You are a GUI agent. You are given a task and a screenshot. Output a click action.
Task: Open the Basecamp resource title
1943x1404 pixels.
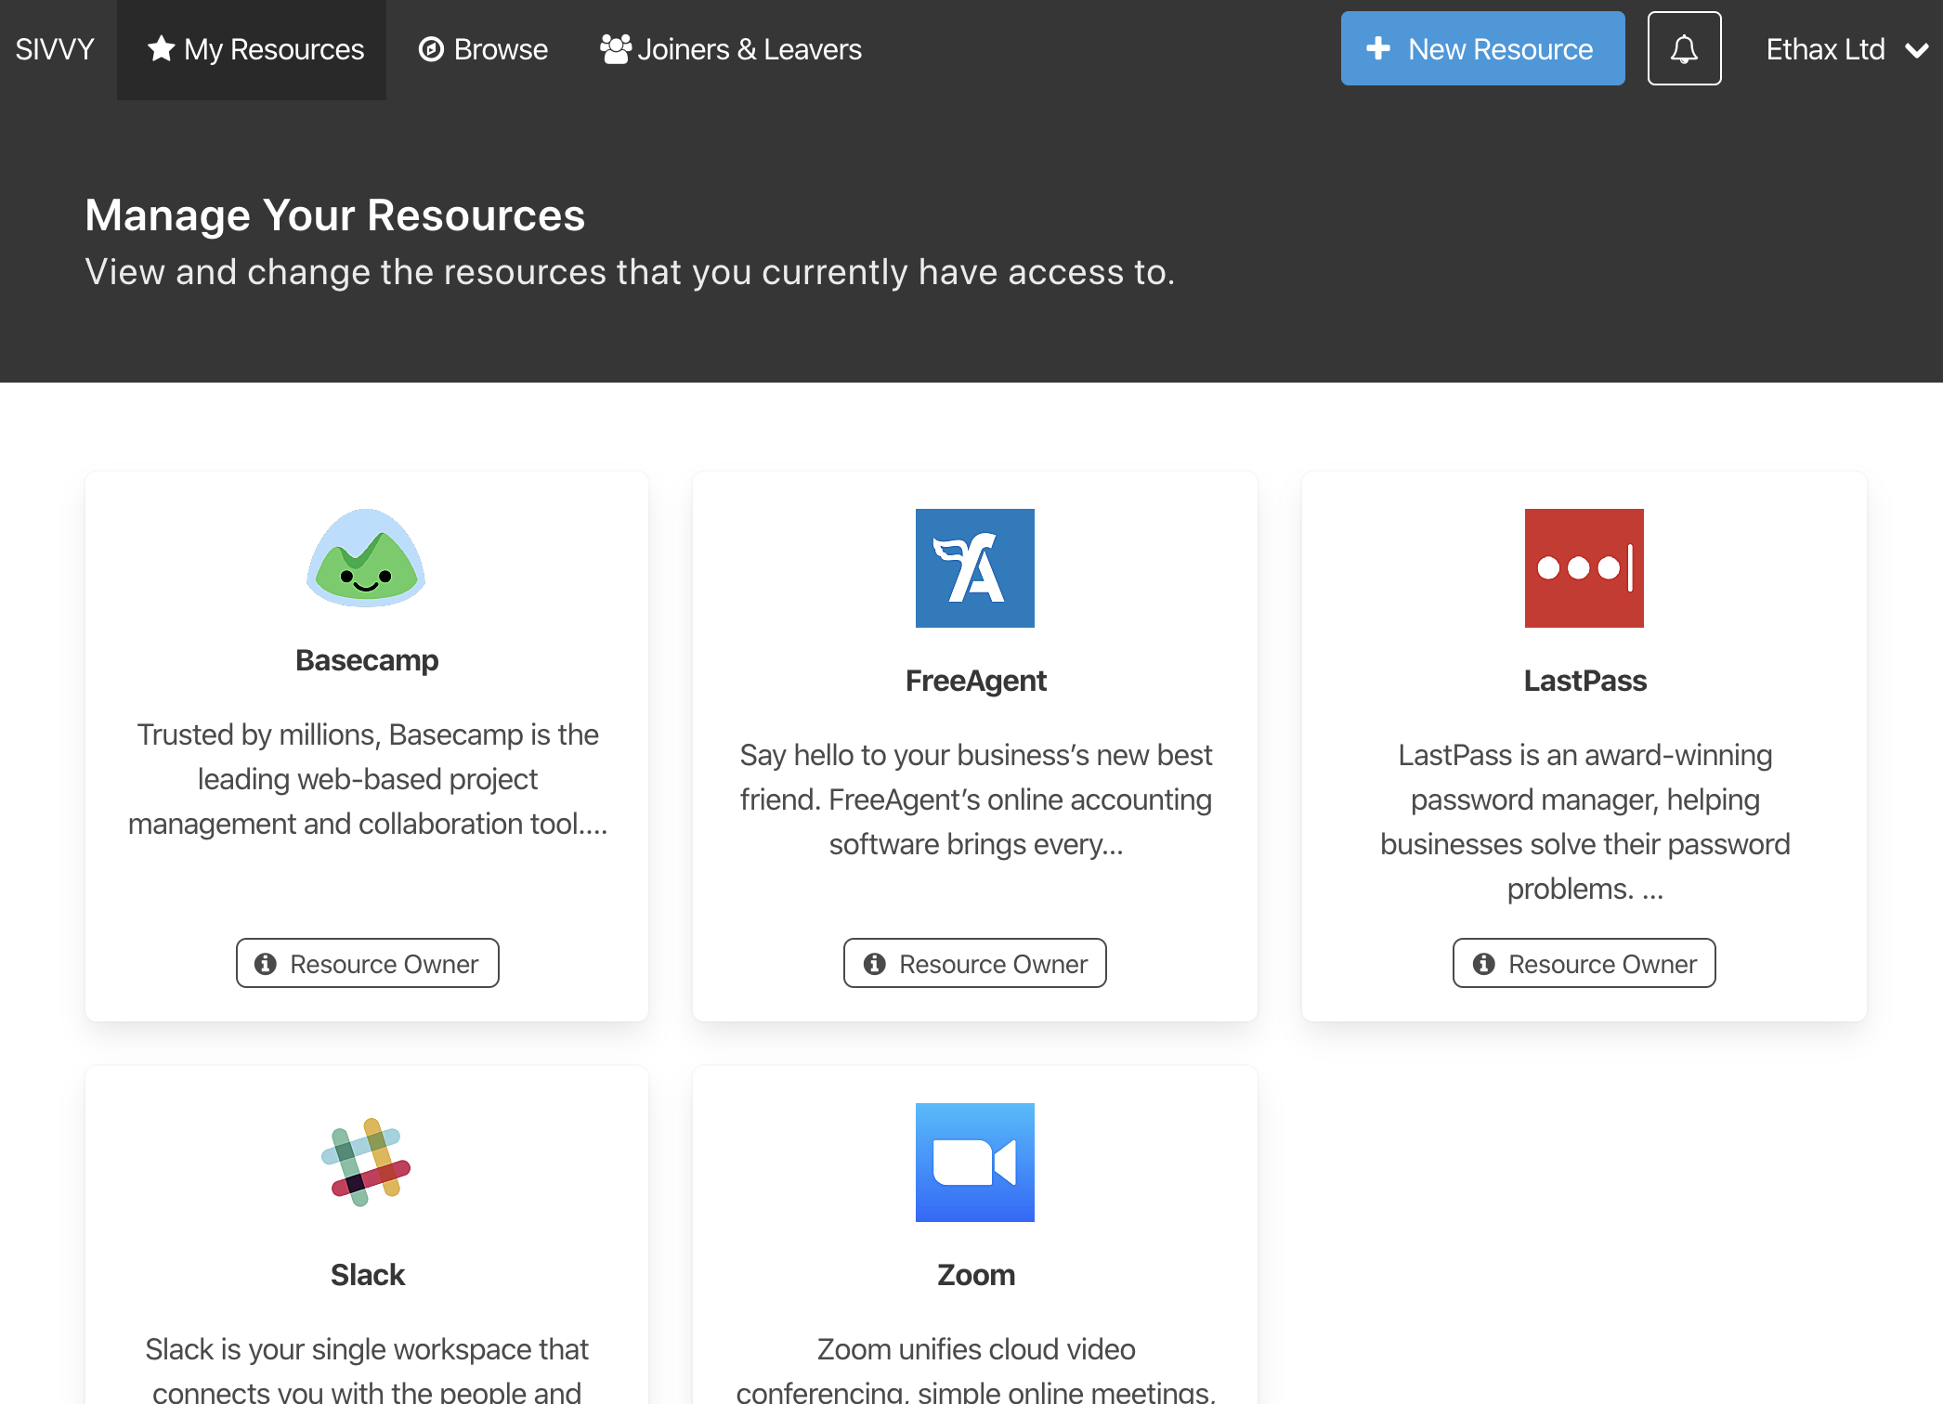tap(367, 660)
